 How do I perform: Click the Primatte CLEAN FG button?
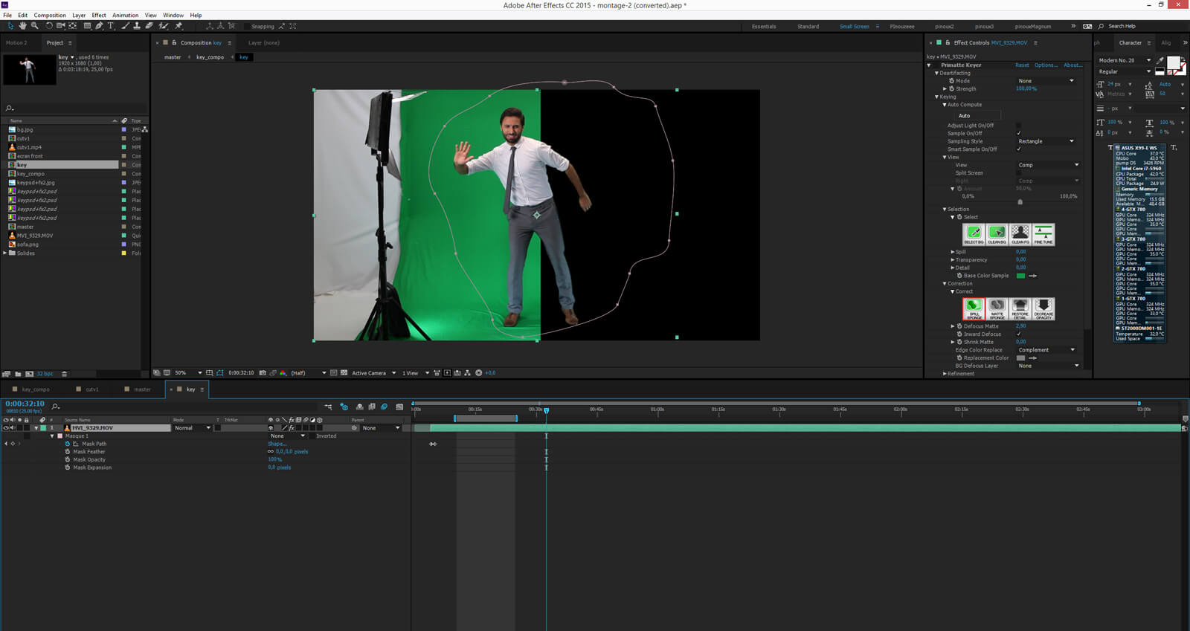(1020, 235)
